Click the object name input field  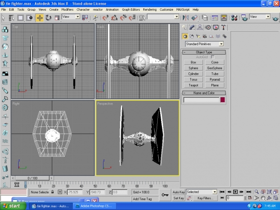tap(201, 100)
